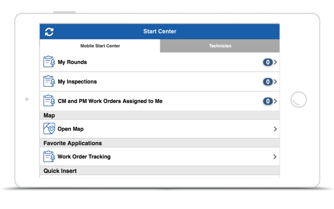Click the Map section header

[159, 115]
